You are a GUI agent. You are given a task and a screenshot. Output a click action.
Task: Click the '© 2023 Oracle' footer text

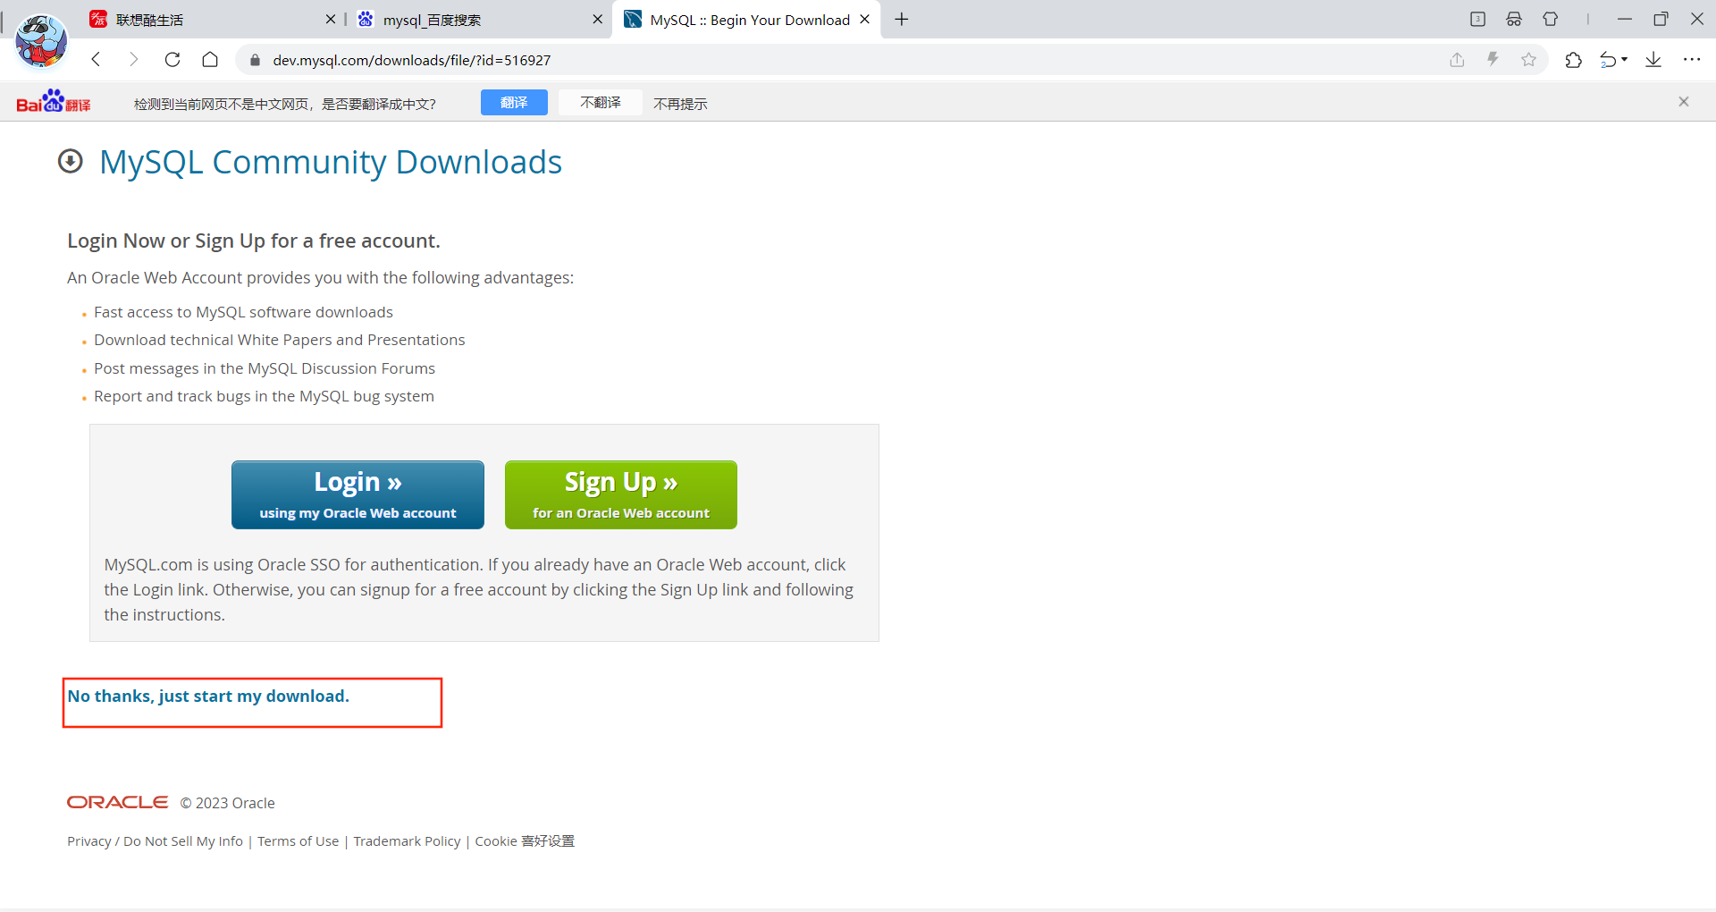point(228,803)
